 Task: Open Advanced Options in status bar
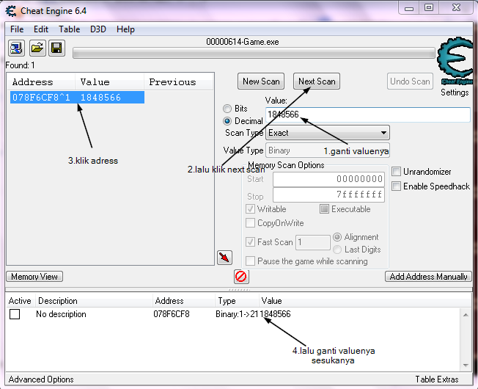(x=41, y=379)
